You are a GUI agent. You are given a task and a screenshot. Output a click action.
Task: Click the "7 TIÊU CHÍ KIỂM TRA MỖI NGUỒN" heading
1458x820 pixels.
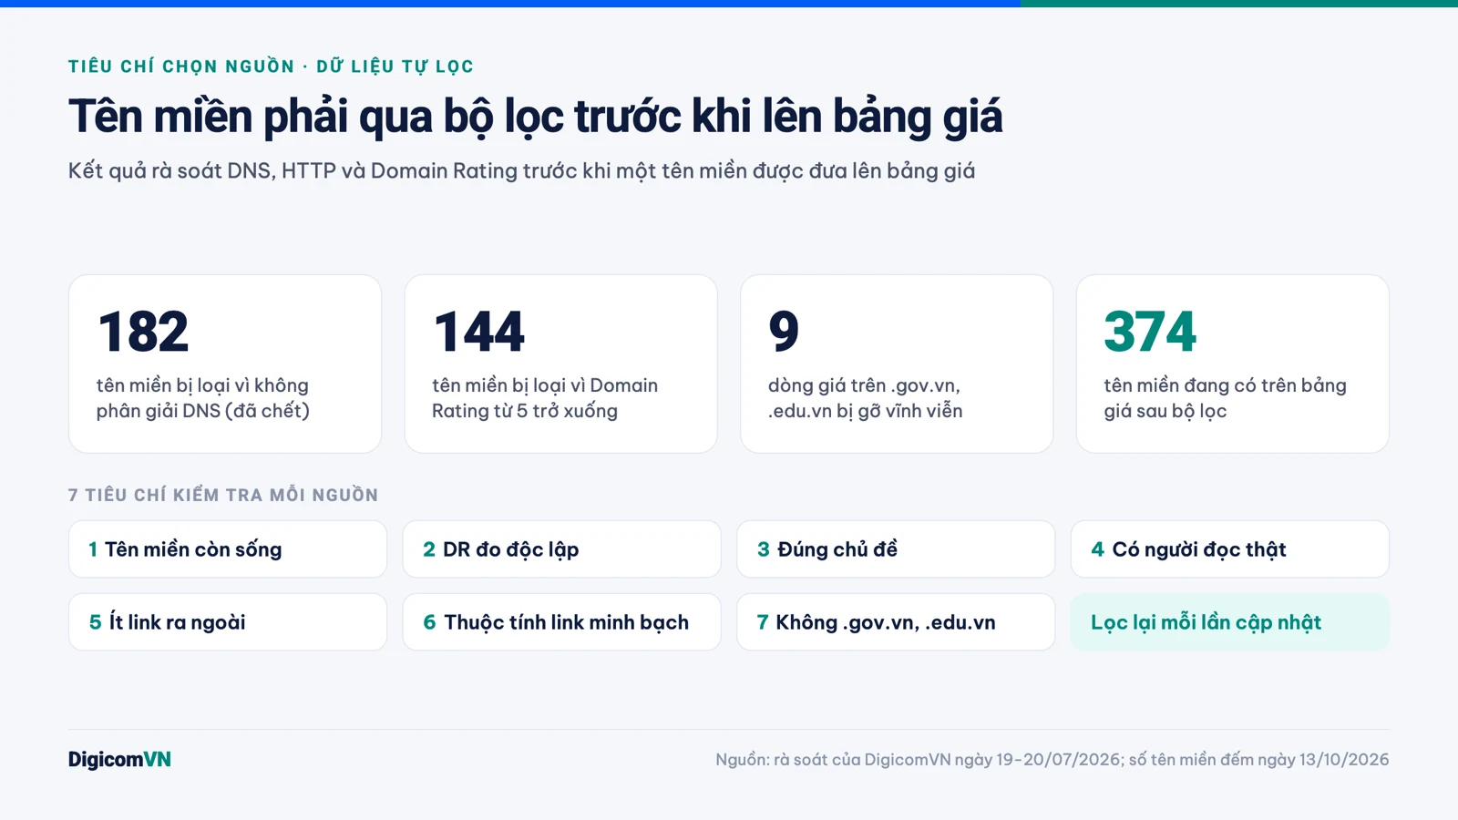[x=223, y=496]
